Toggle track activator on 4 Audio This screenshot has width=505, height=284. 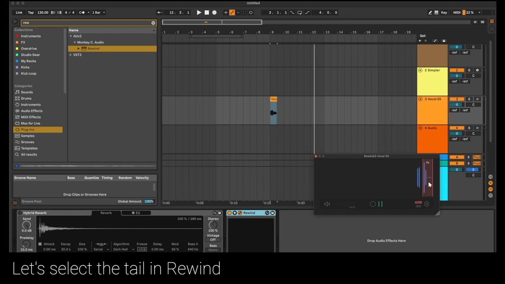(457, 128)
